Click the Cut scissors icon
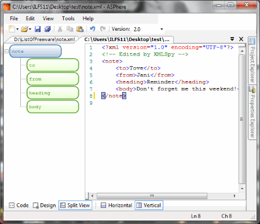The width and height of the screenshot is (260, 224). click(60, 29)
